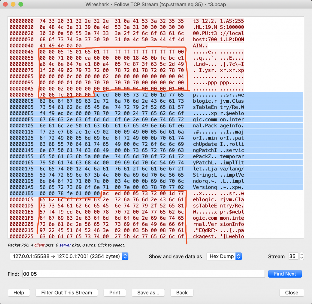Select hex row at offset 00000055

click(x=127, y=58)
